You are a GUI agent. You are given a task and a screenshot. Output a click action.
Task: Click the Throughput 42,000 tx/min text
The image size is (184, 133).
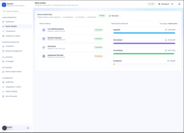tap(168, 24)
